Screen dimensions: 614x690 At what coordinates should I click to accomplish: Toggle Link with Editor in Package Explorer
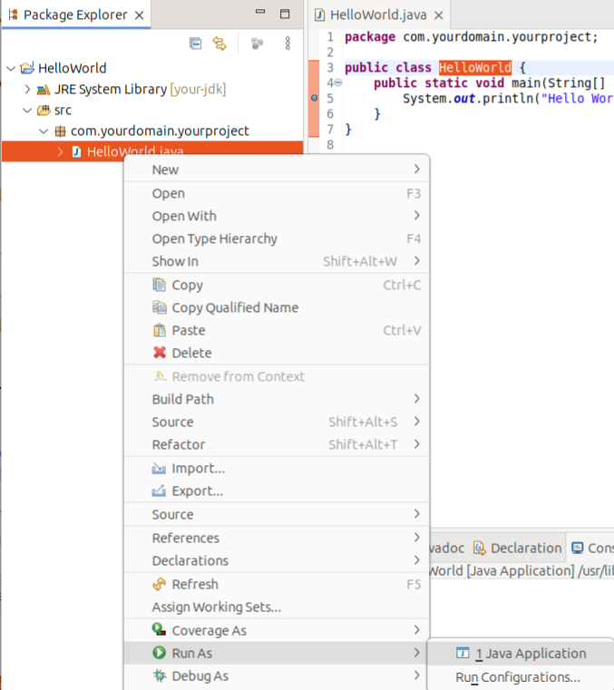point(219,44)
